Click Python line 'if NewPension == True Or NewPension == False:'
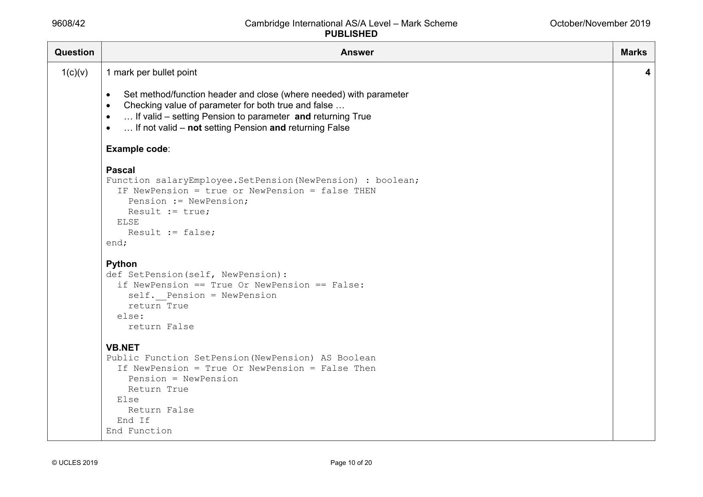Image resolution: width=703 pixels, height=497 pixels. (x=241, y=285)
